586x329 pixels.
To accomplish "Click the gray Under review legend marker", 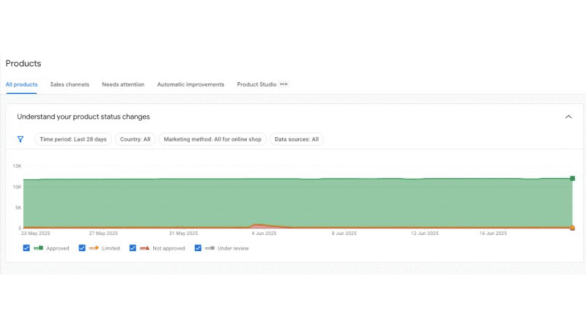I will pyautogui.click(x=209, y=248).
